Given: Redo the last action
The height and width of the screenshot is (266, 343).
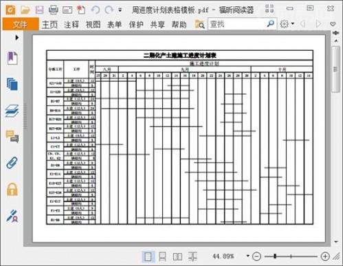Looking at the screenshot, I should pos(109,10).
